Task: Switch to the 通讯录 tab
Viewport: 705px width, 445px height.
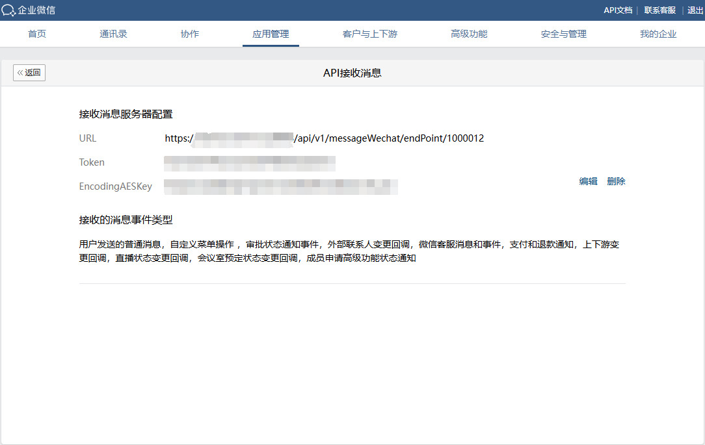Action: (x=113, y=34)
